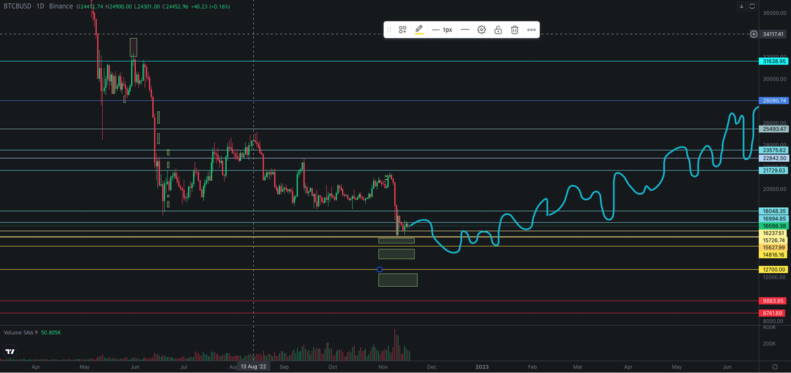The width and height of the screenshot is (791, 373).
Task: Grab the drawing toolbar drag handle
Action: tap(389, 30)
